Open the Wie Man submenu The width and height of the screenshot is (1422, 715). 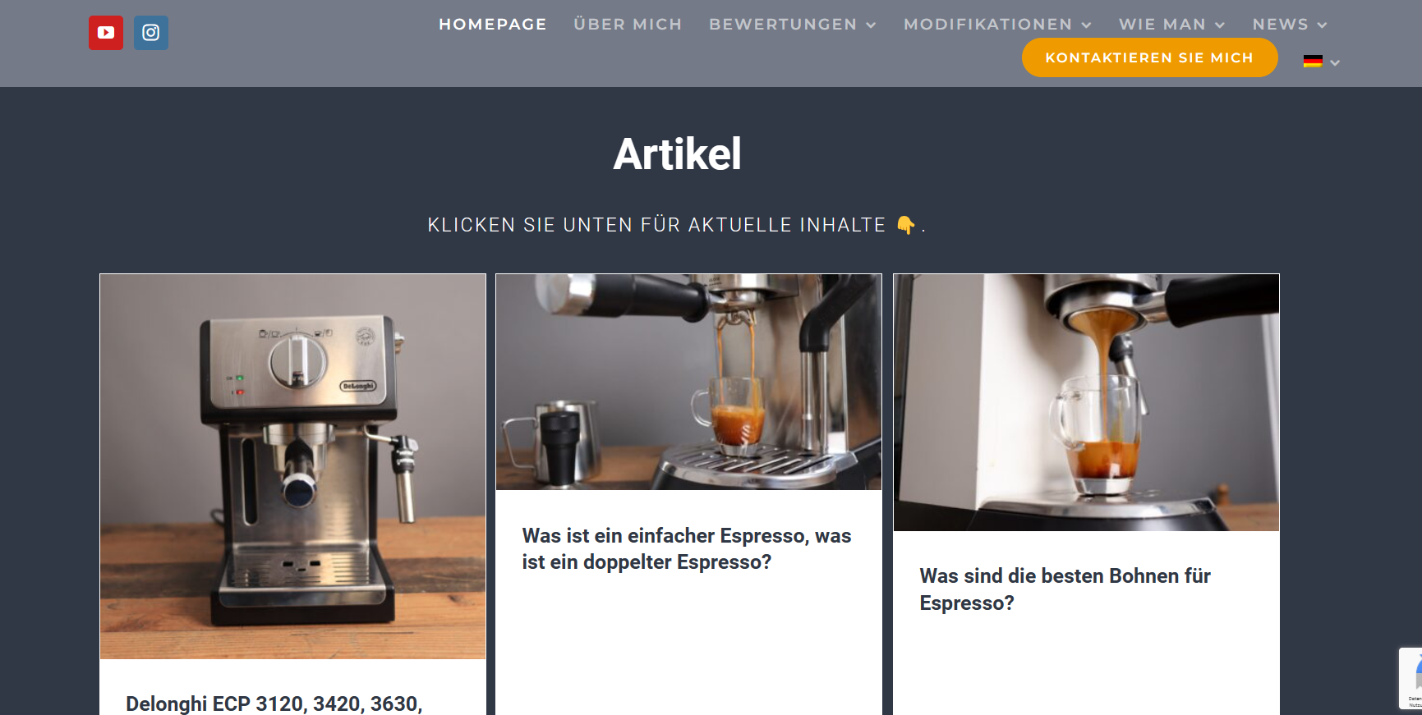[1171, 25]
